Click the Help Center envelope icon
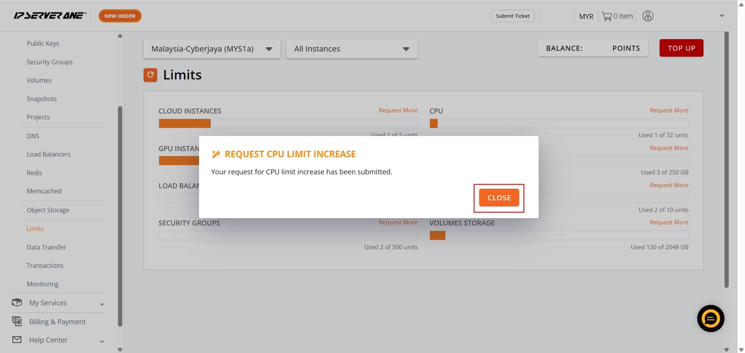 coord(17,340)
